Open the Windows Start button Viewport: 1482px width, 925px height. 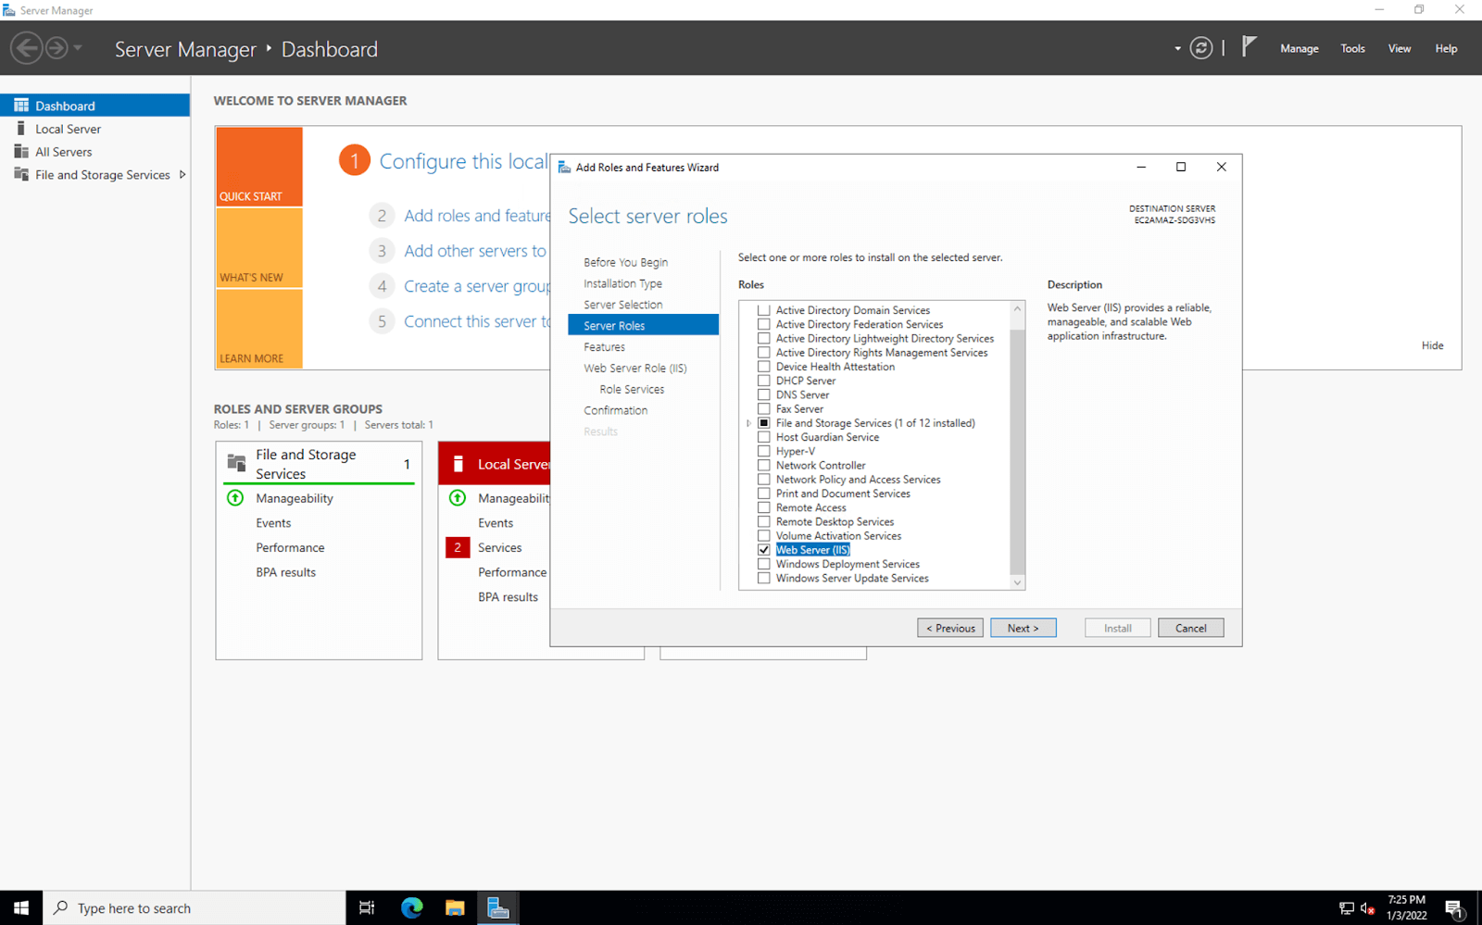click(x=21, y=908)
